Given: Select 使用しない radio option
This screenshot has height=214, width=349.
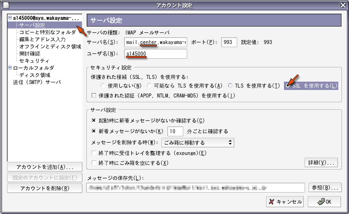Looking at the screenshot, I should (x=103, y=86).
